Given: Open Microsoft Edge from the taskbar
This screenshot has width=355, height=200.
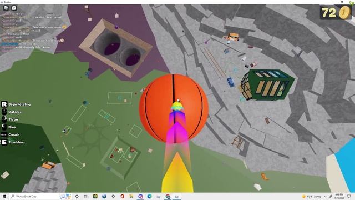Looking at the screenshot, I should [149, 196].
